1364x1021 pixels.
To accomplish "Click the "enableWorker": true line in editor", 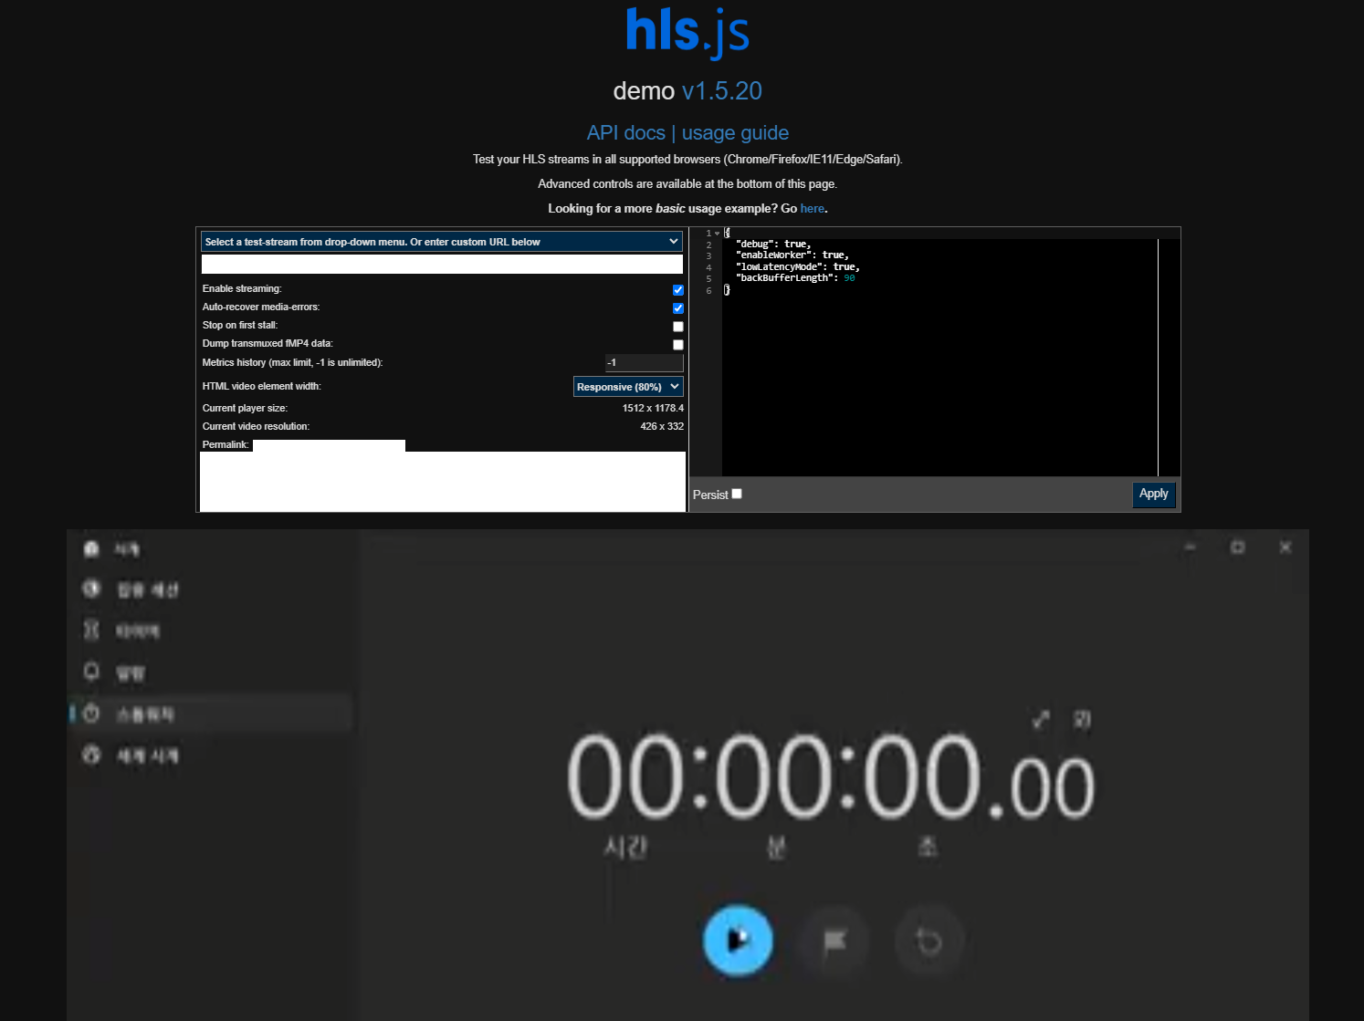I will click(x=792, y=255).
